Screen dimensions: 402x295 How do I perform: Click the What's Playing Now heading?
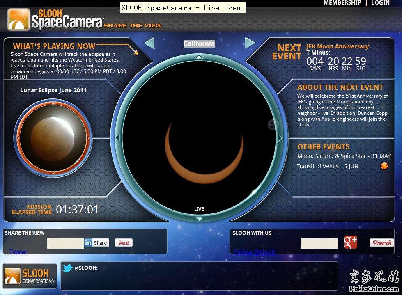(x=54, y=46)
